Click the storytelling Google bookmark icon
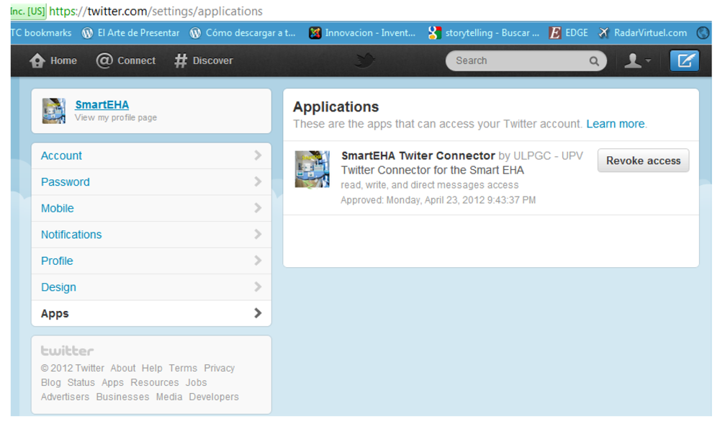The image size is (720, 424). click(x=434, y=33)
